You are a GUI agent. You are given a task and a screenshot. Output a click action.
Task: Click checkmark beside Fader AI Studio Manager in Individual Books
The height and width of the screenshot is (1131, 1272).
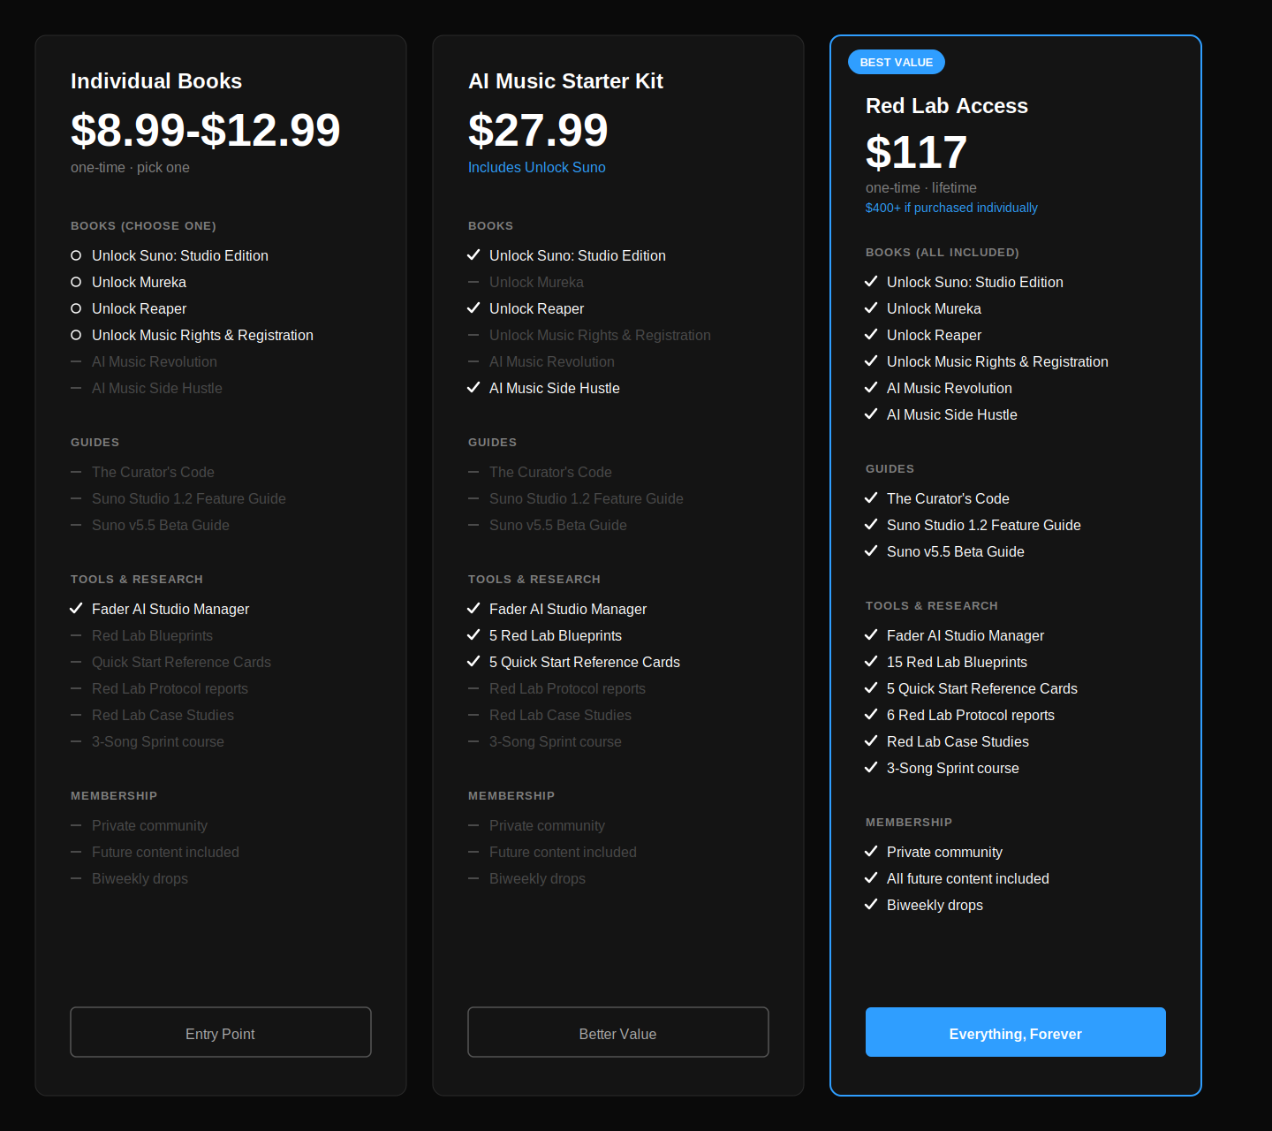[76, 608]
